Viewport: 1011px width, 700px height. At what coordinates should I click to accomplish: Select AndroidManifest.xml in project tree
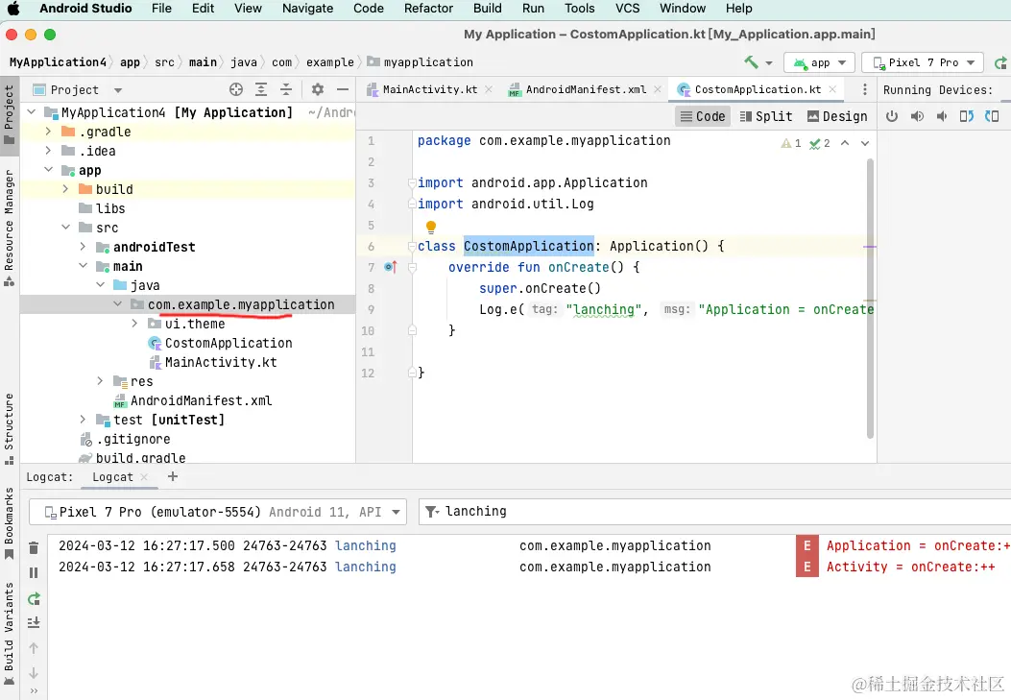click(x=193, y=401)
